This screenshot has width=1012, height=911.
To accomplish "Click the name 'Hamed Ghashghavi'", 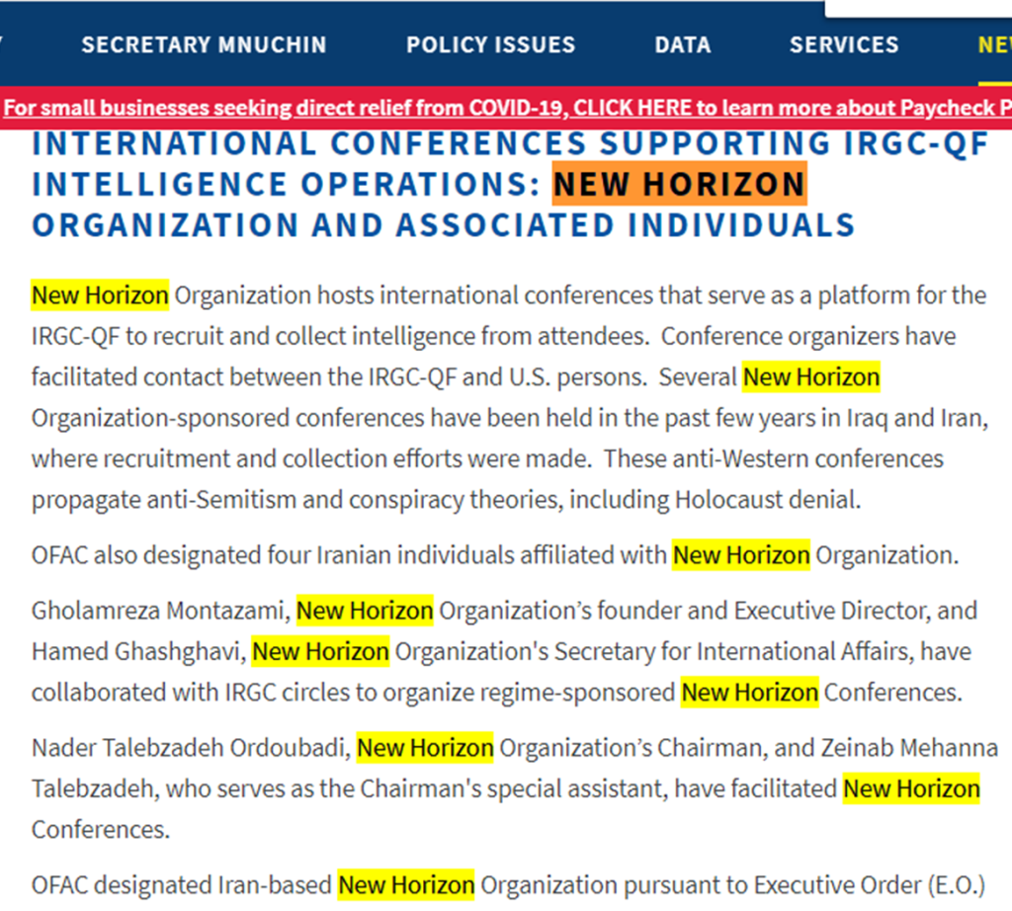I will (136, 652).
